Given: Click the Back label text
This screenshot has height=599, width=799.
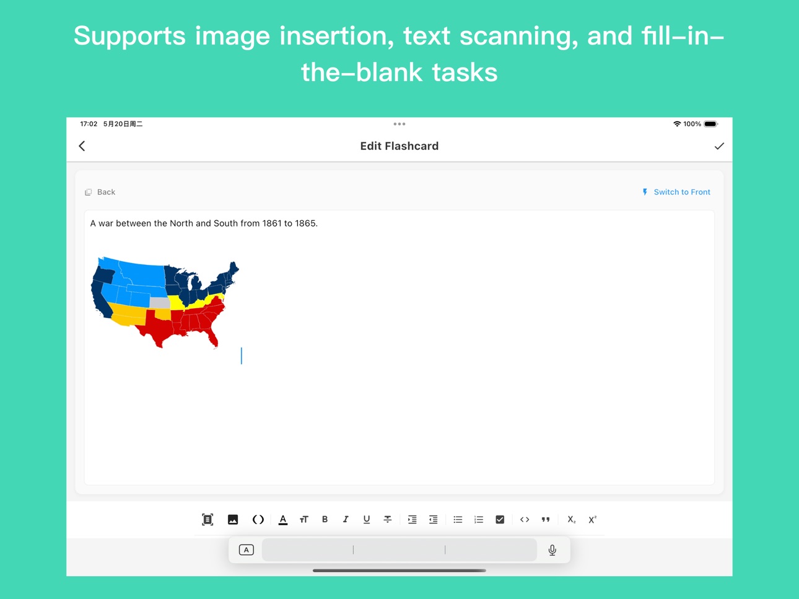Looking at the screenshot, I should coord(106,192).
